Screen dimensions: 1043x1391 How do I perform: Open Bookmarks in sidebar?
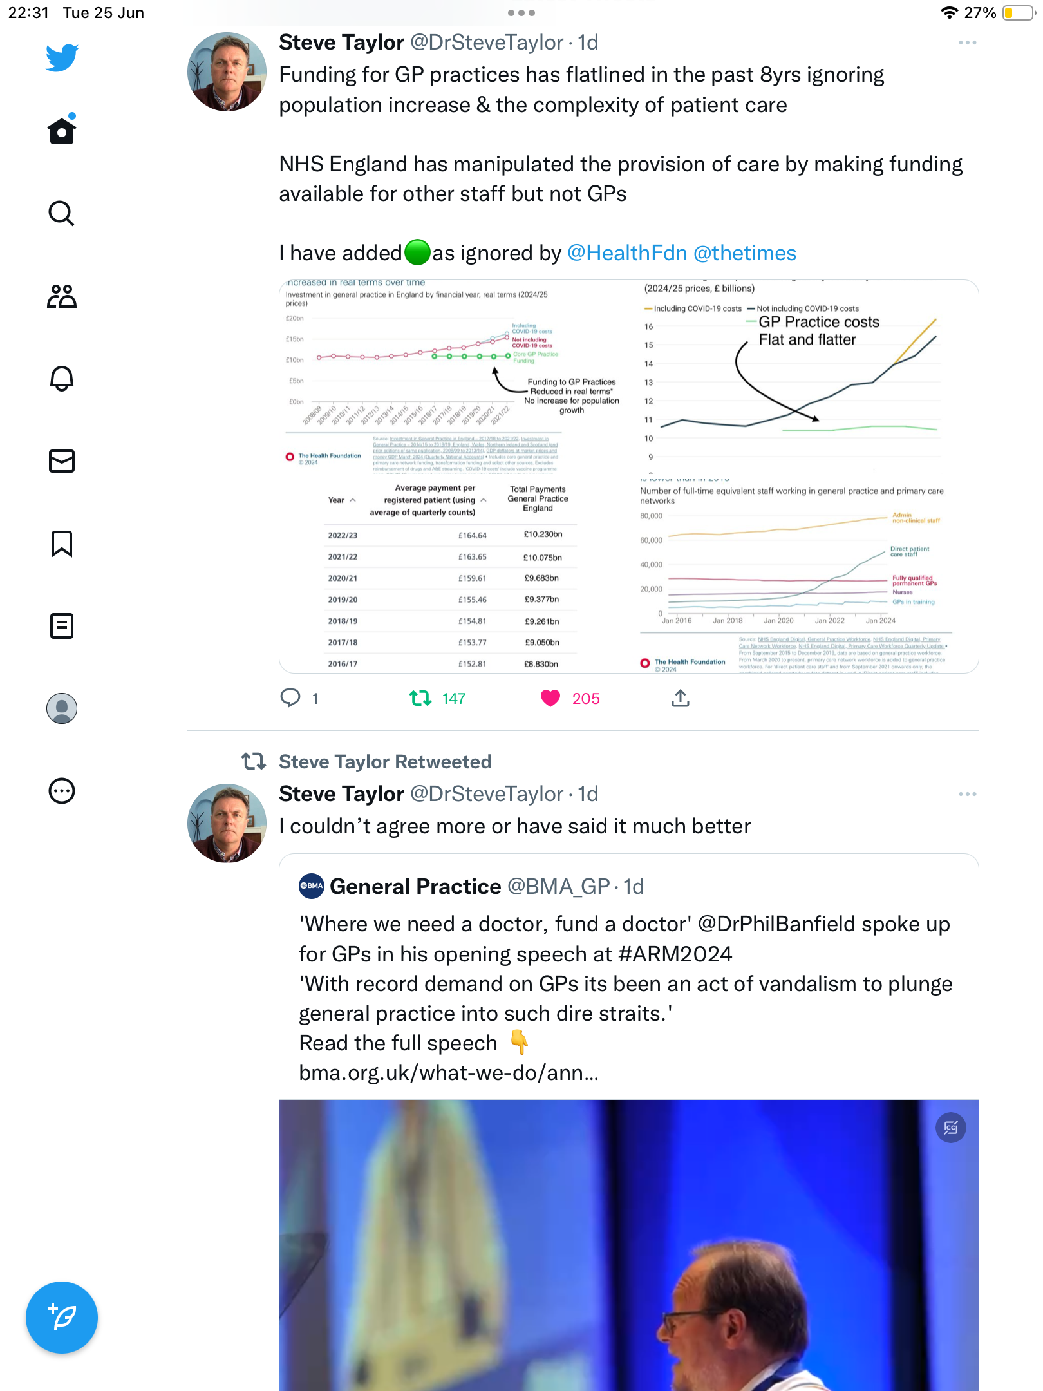click(x=62, y=544)
